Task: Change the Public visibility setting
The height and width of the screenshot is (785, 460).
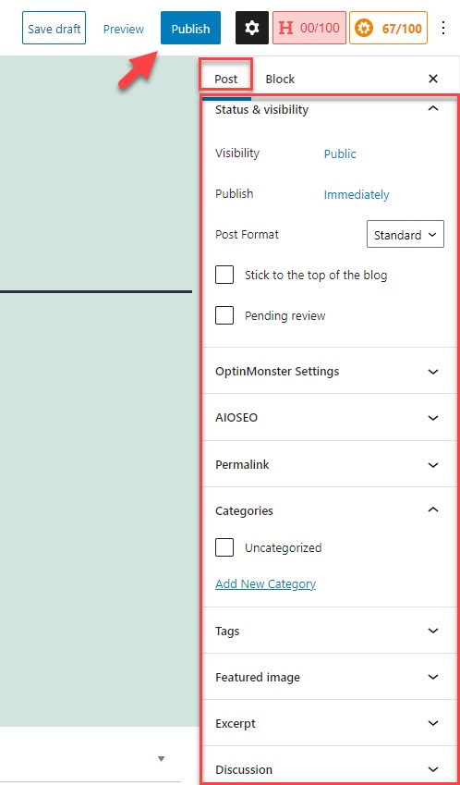Action: [340, 153]
